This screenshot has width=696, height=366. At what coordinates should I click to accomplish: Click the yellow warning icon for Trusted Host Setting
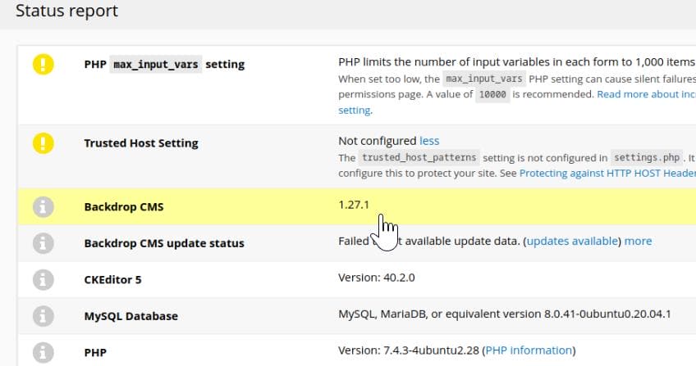pos(43,143)
